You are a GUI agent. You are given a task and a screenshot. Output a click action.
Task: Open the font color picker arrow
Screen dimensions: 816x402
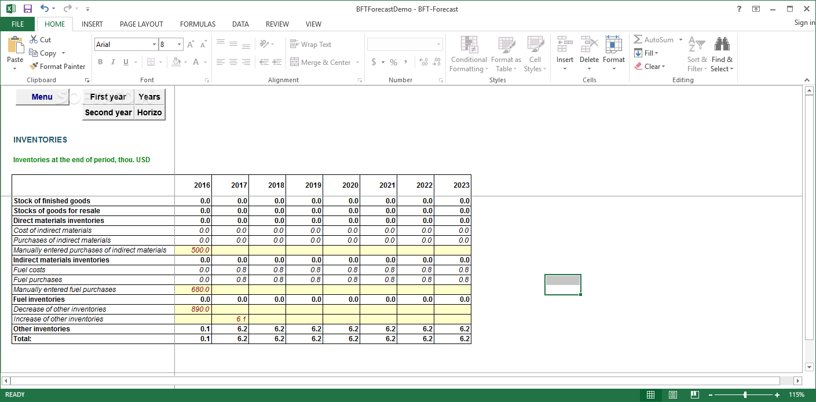(205, 62)
